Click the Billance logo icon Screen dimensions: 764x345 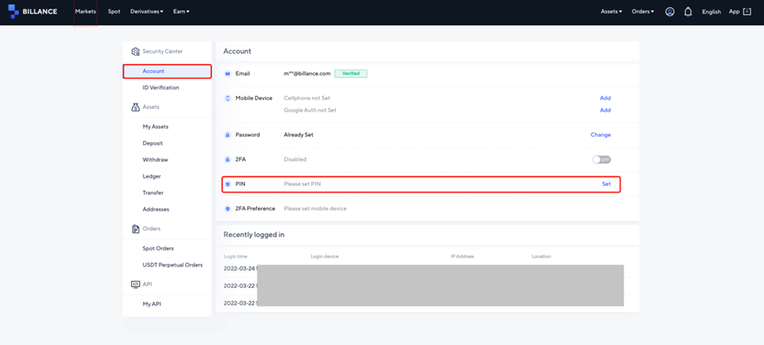tap(14, 12)
